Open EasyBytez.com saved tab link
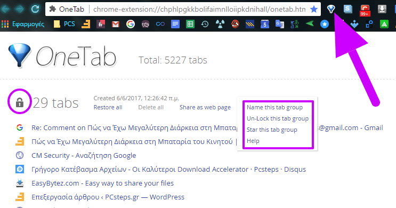Image resolution: width=396 pixels, height=208 pixels. (x=102, y=183)
